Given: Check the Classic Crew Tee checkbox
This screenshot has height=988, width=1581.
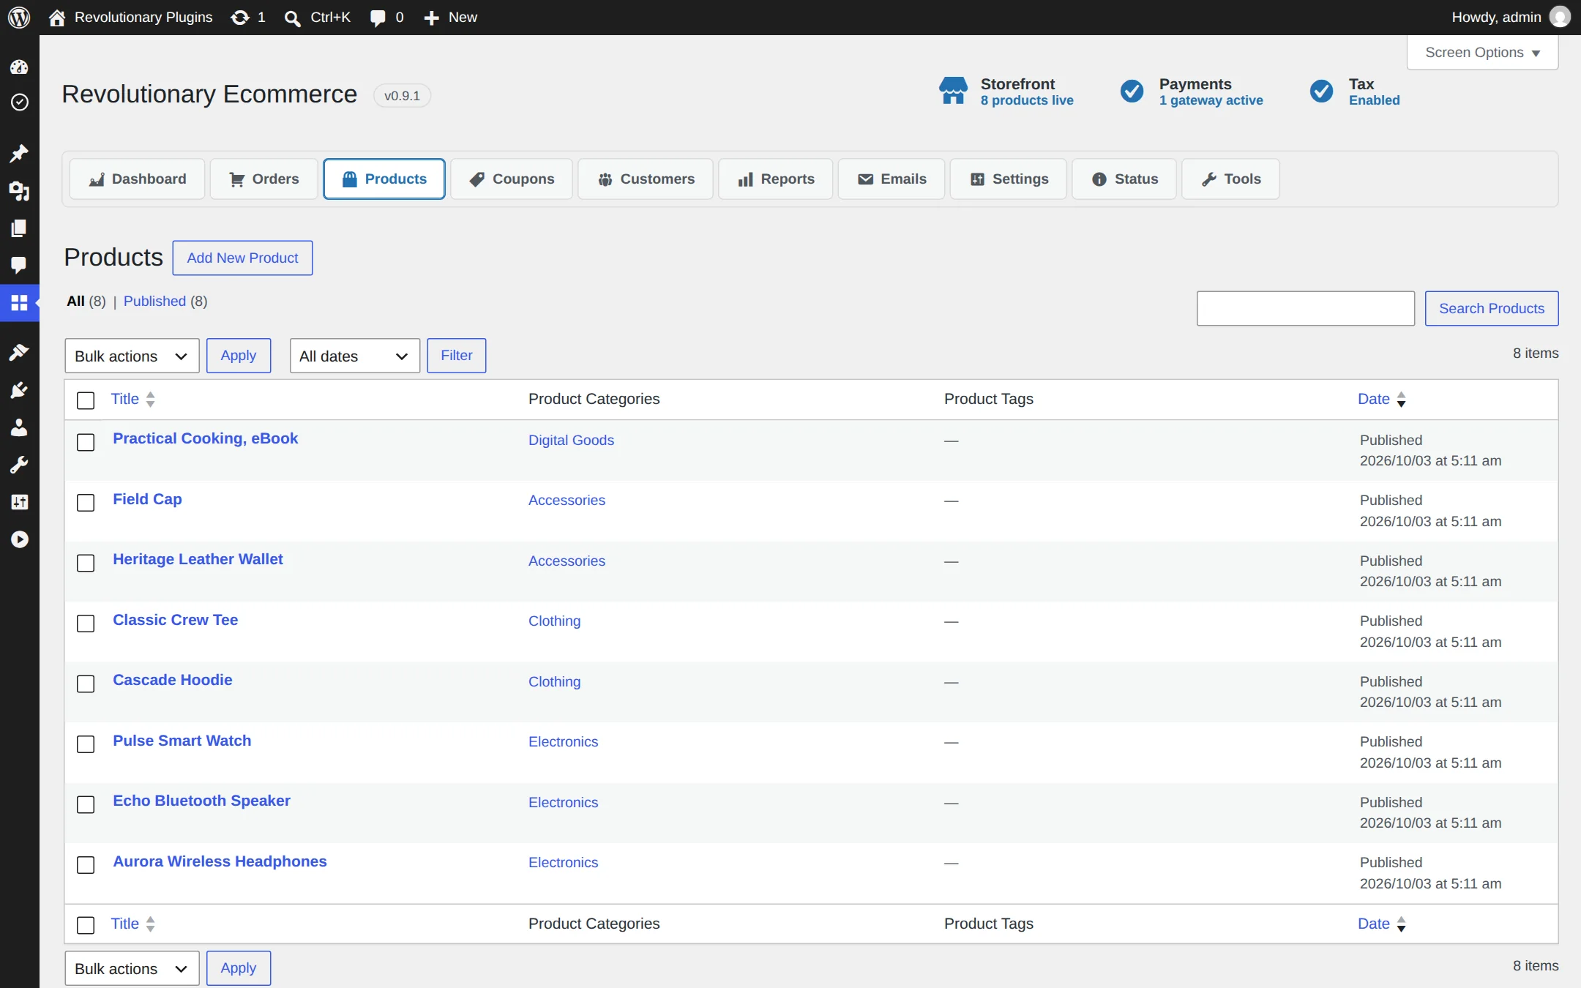Looking at the screenshot, I should click(x=86, y=624).
